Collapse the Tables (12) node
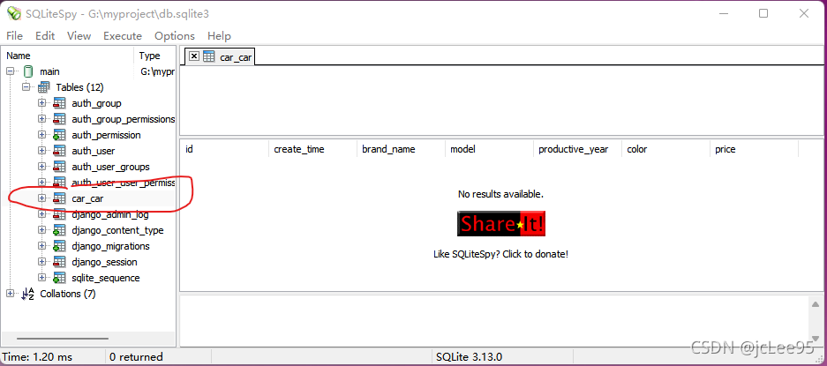This screenshot has height=366, width=827. tap(26, 87)
